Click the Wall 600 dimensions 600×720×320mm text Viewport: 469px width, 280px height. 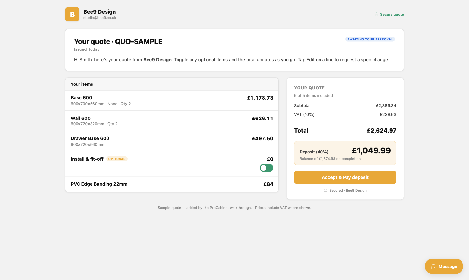[x=94, y=124]
